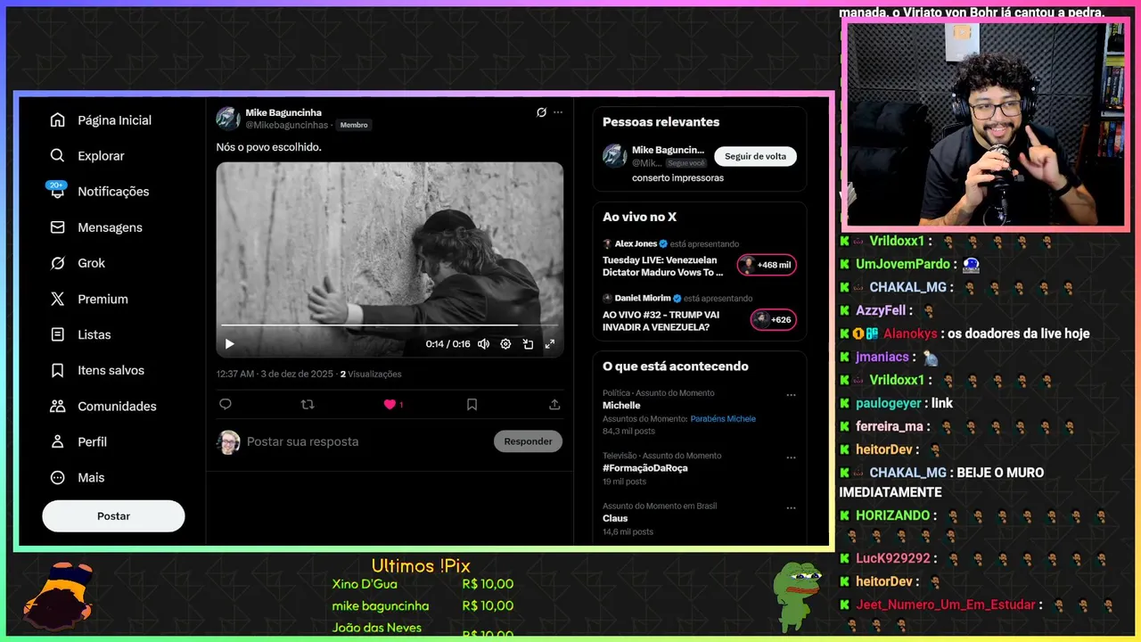Screen dimensions: 1141x642
Task: Click the notifications bell icon with 20+ badge
Action: (x=57, y=190)
